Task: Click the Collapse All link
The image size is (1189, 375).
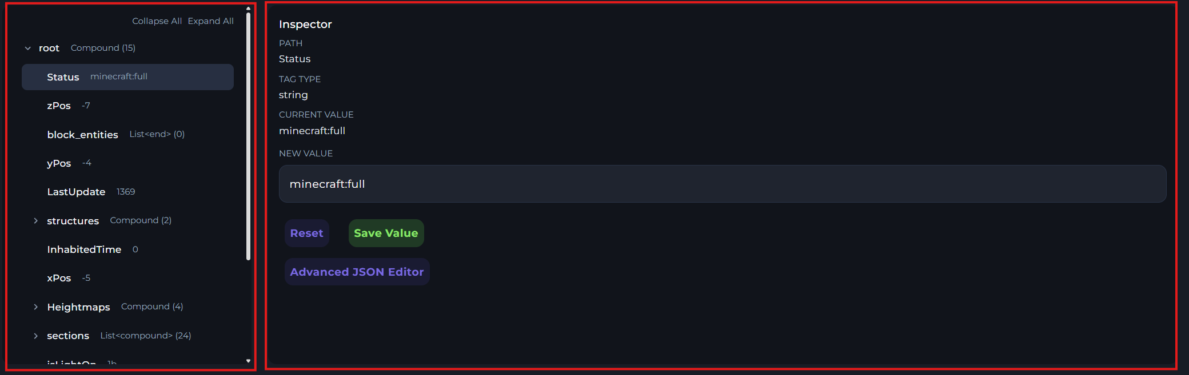Action: coord(157,21)
